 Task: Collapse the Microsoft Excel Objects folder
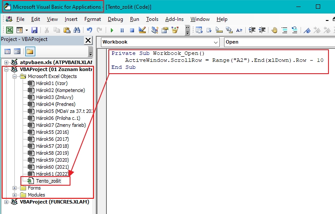pyautogui.click(x=15, y=76)
